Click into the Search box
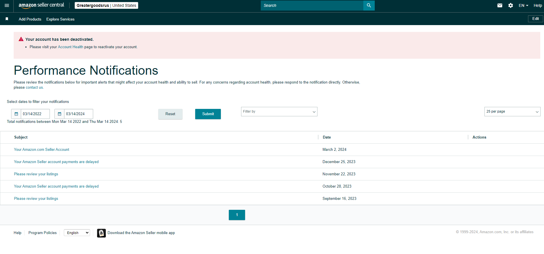544x254 pixels. coord(312,5)
